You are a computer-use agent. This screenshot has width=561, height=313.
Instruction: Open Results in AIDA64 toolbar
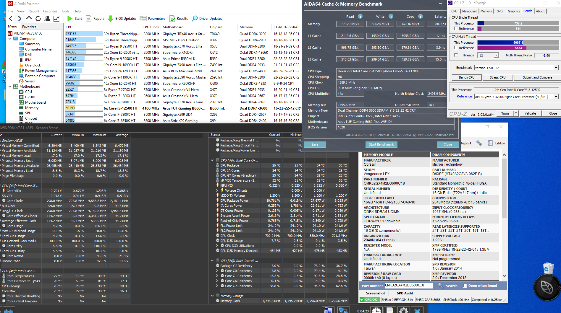click(x=179, y=19)
